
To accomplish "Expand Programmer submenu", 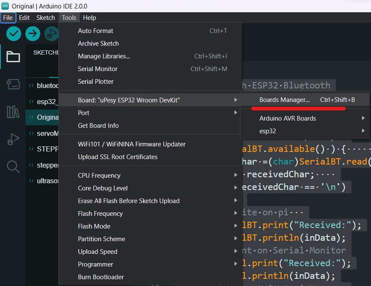I will point(150,264).
